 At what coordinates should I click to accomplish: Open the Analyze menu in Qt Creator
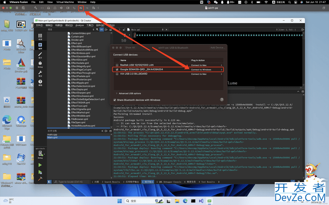tap(80, 25)
